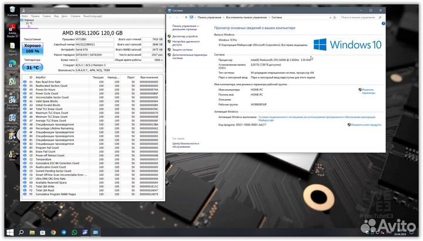This screenshot has height=241, width=423.
Task: Switch to CrystalDiskInfo taskbar button
Action: [x=85, y=232]
